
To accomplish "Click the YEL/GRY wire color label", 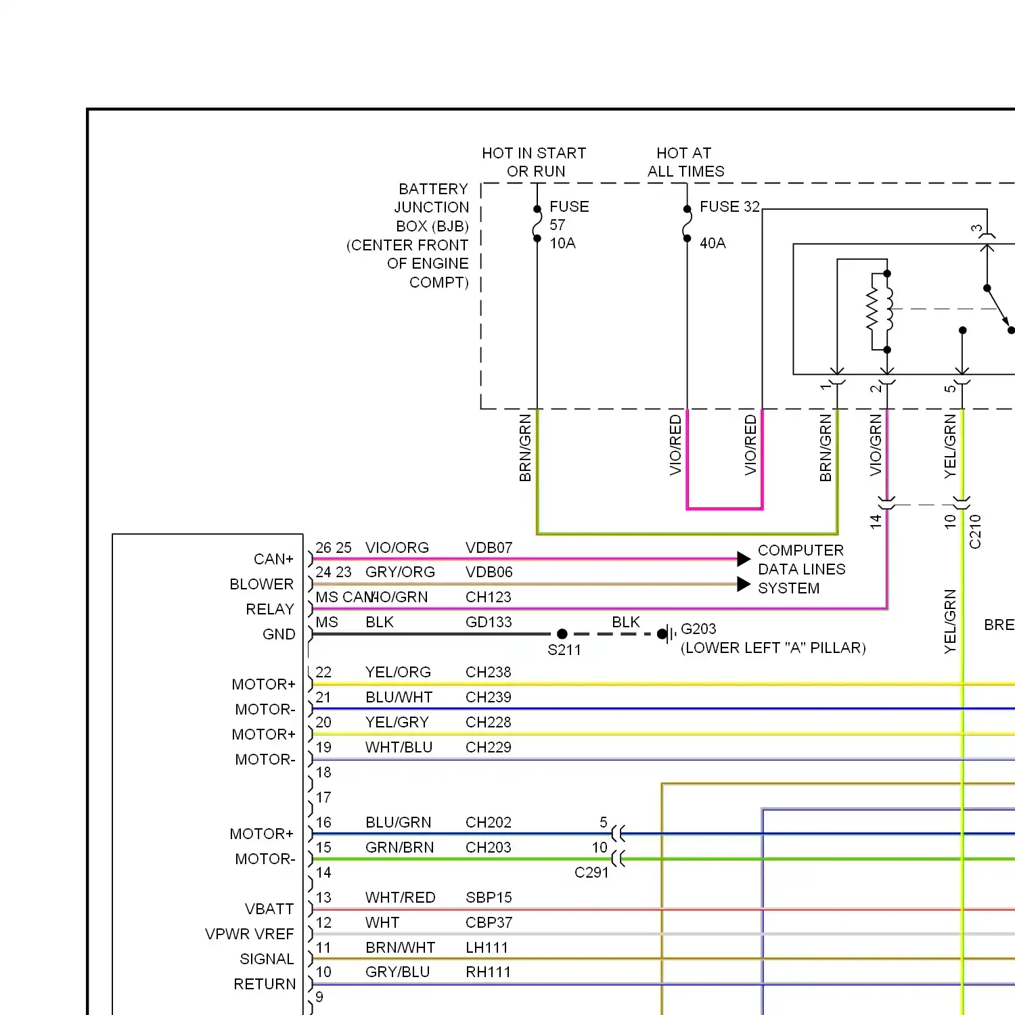I will click(397, 722).
